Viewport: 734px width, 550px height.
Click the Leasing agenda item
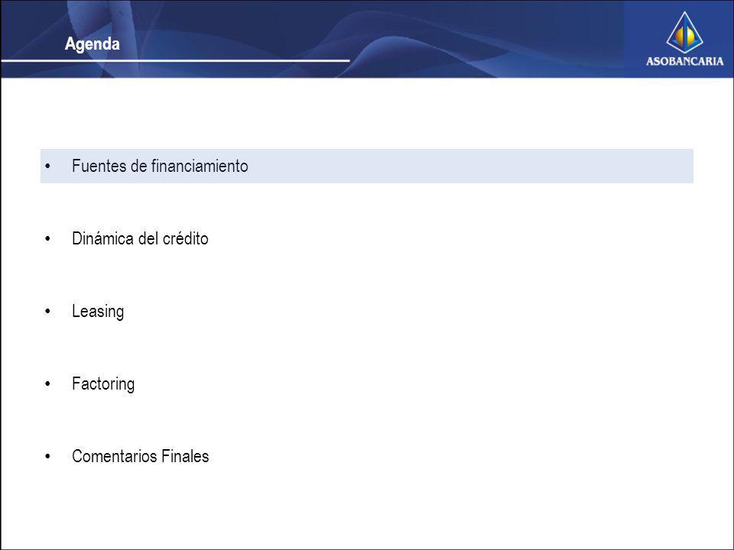98,312
